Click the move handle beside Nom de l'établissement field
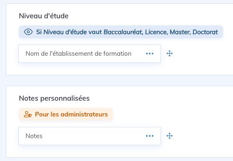The width and height of the screenshot is (233, 161). click(x=169, y=54)
